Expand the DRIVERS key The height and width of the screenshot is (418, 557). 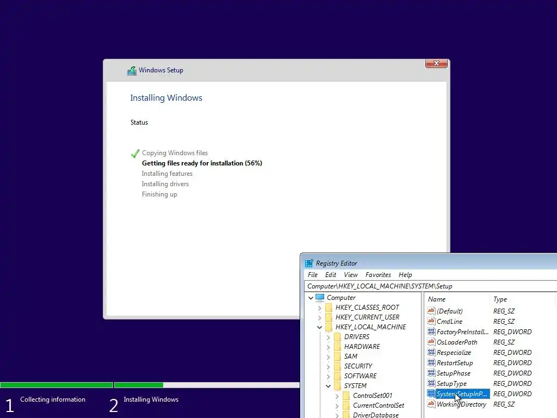click(x=328, y=337)
